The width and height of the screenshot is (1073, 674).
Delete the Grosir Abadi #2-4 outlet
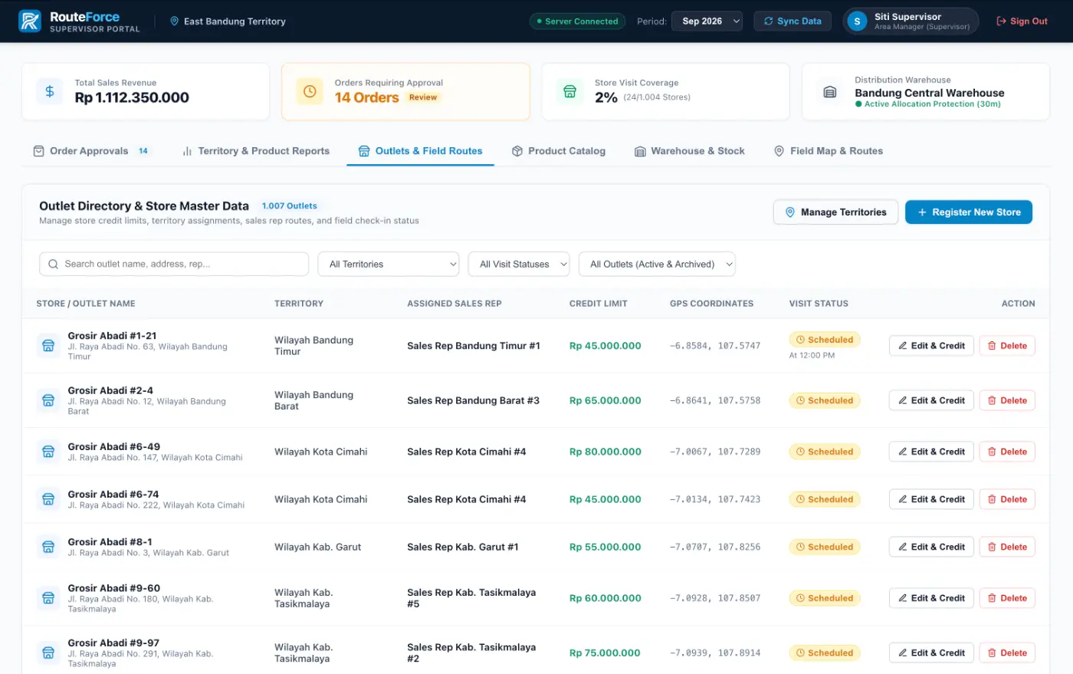1007,400
